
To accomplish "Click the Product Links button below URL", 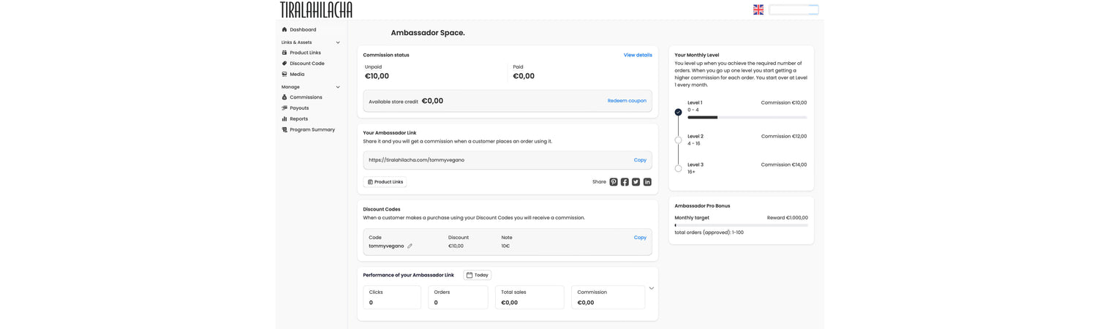I will pyautogui.click(x=385, y=182).
